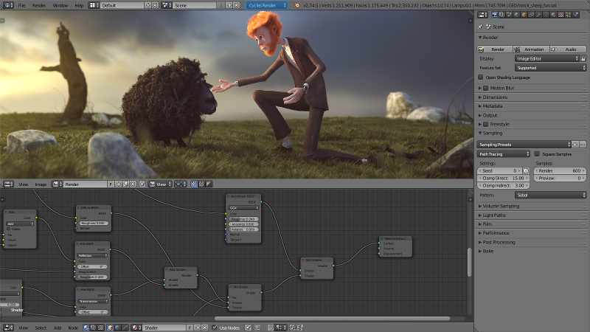Open the Add menu in node editor
590x332 pixels.
coord(58,328)
